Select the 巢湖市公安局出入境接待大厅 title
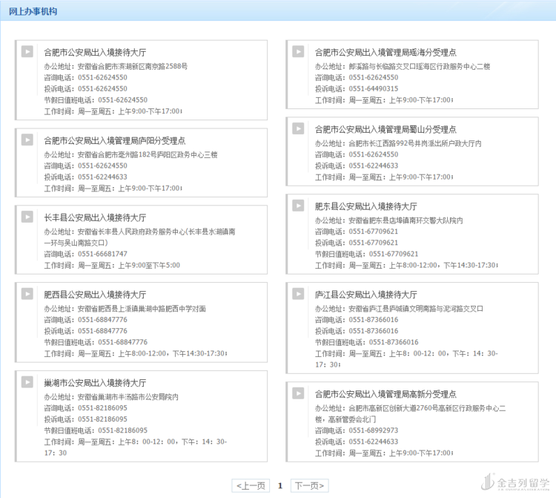Screen dimensions: 556x498 click(95, 383)
